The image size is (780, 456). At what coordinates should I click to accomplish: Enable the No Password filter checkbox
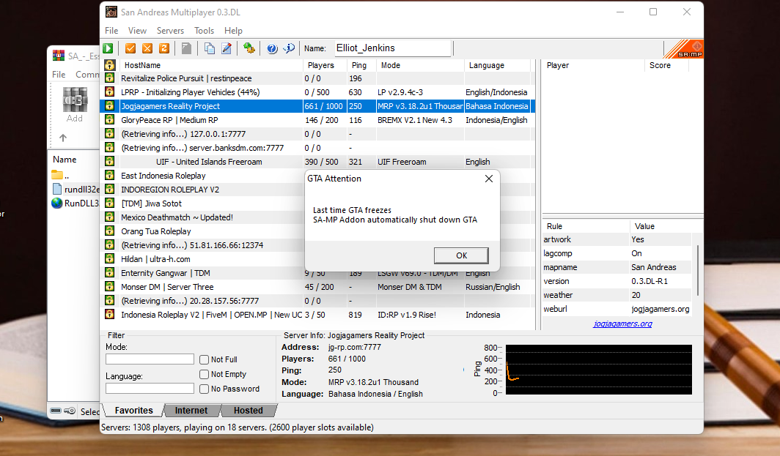click(204, 389)
